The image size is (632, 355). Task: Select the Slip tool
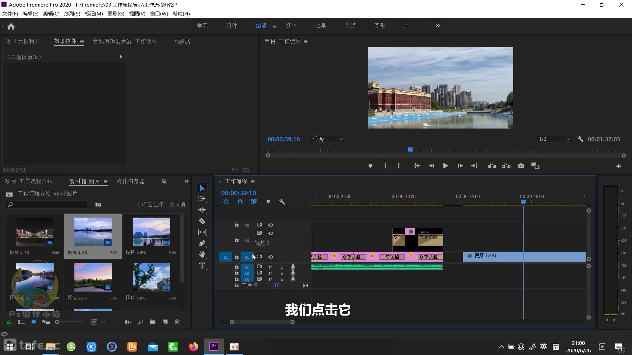click(x=202, y=232)
